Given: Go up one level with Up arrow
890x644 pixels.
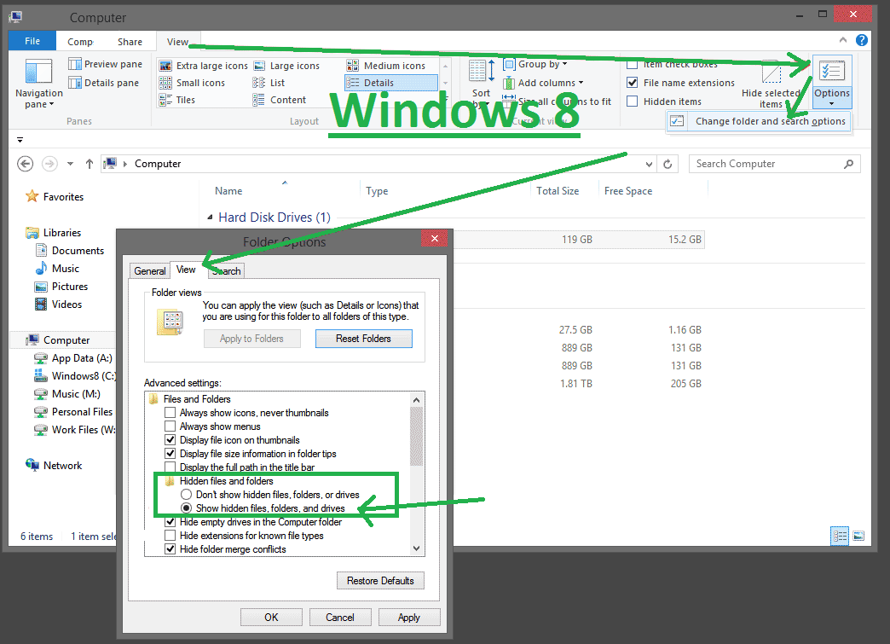Looking at the screenshot, I should point(90,164).
